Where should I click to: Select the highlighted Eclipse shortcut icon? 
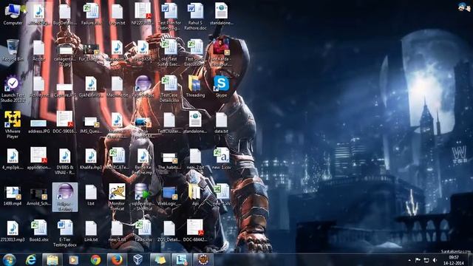(x=65, y=197)
